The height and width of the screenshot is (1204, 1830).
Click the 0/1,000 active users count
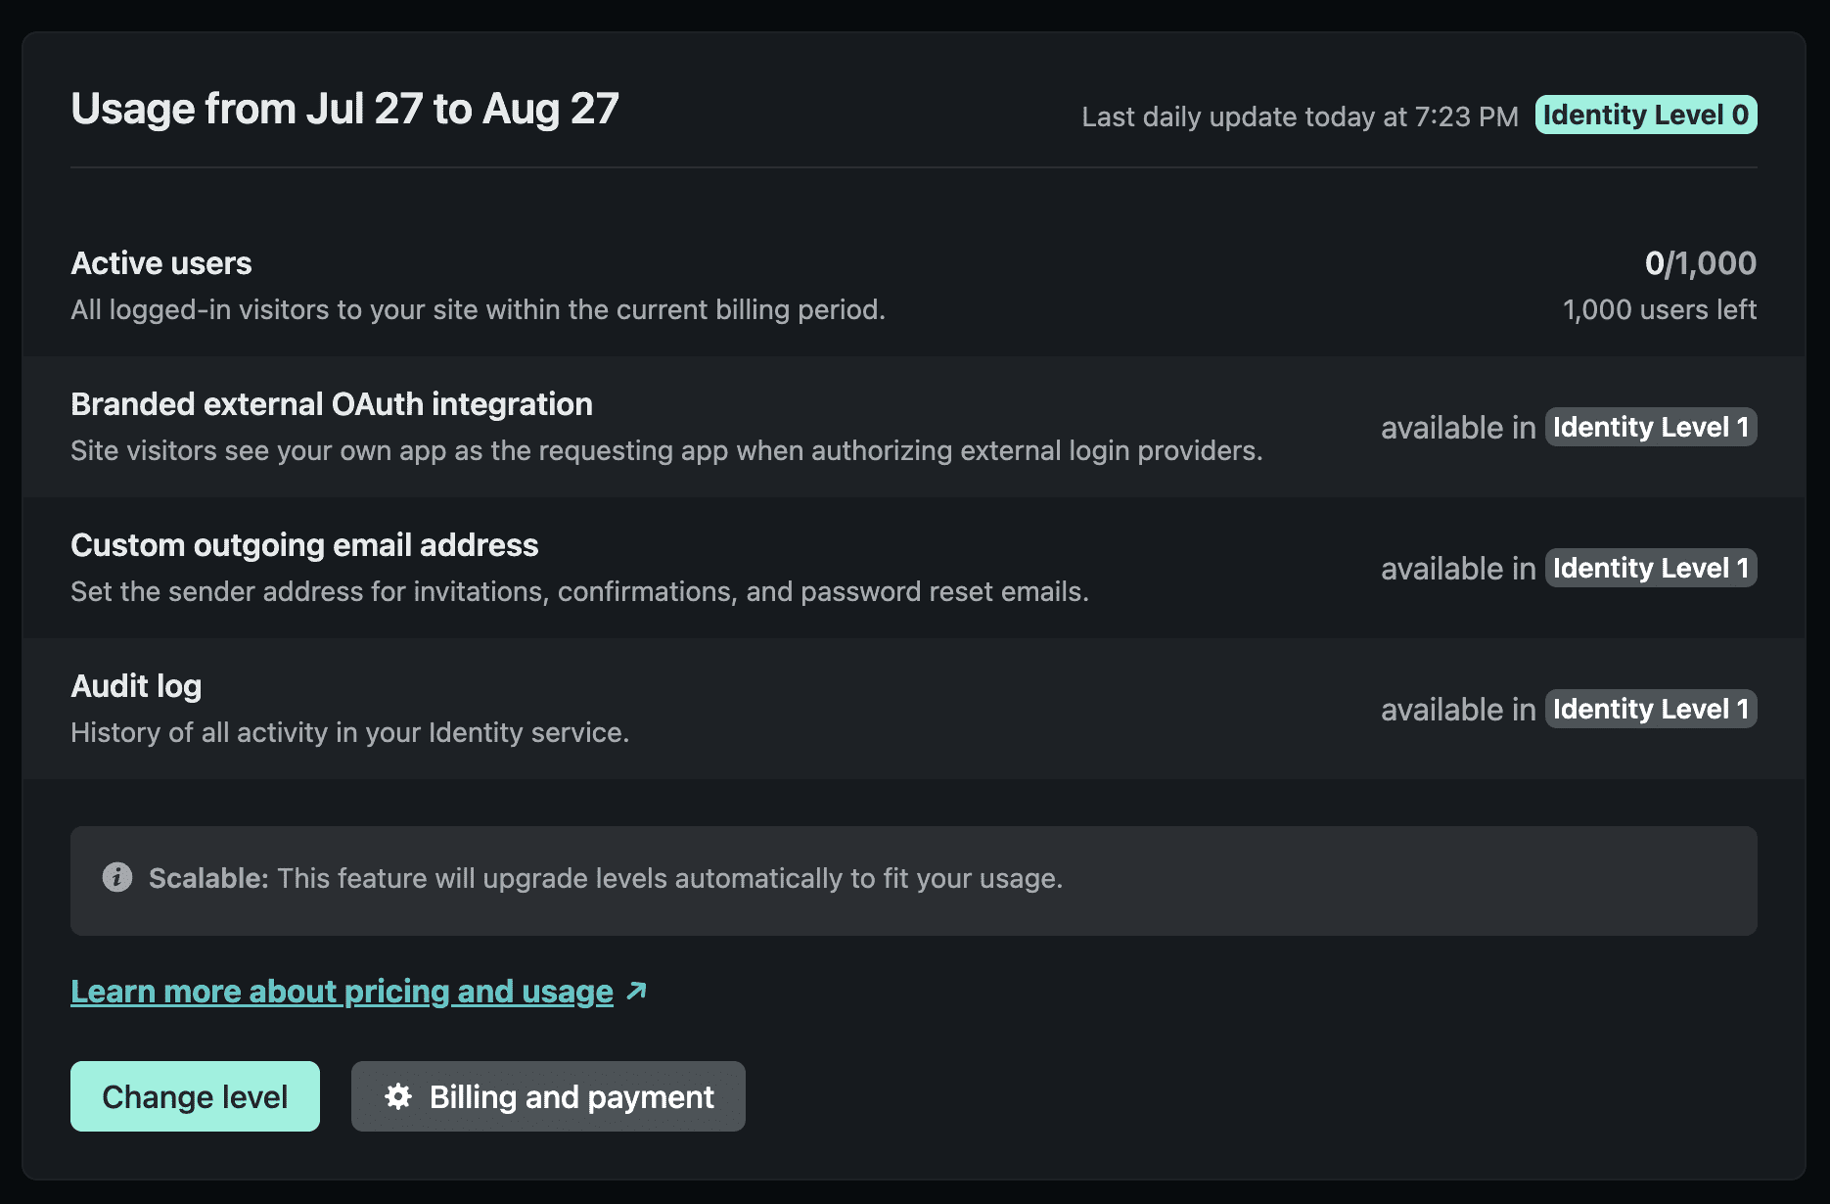point(1701,263)
